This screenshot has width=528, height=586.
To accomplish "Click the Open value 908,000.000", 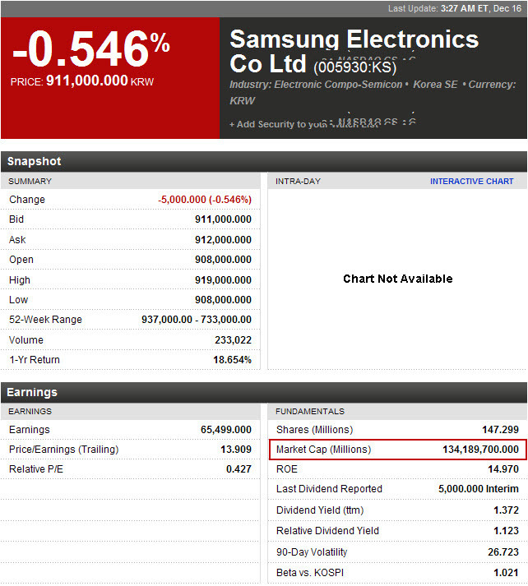I will point(223,260).
